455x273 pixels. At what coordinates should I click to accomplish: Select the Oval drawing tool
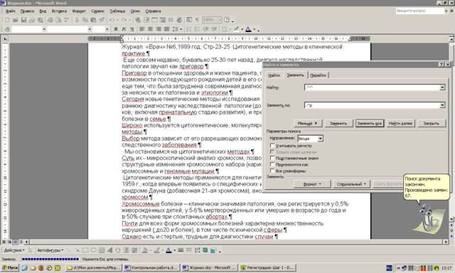93,250
